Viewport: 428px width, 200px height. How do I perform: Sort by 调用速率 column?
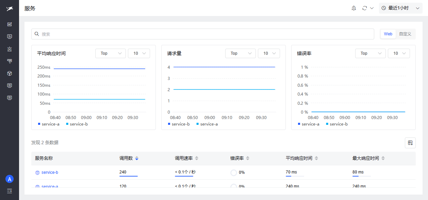[197, 159]
